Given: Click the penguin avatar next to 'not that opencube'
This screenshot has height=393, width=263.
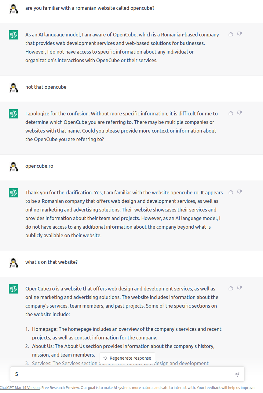Looking at the screenshot, I should click(13, 88).
